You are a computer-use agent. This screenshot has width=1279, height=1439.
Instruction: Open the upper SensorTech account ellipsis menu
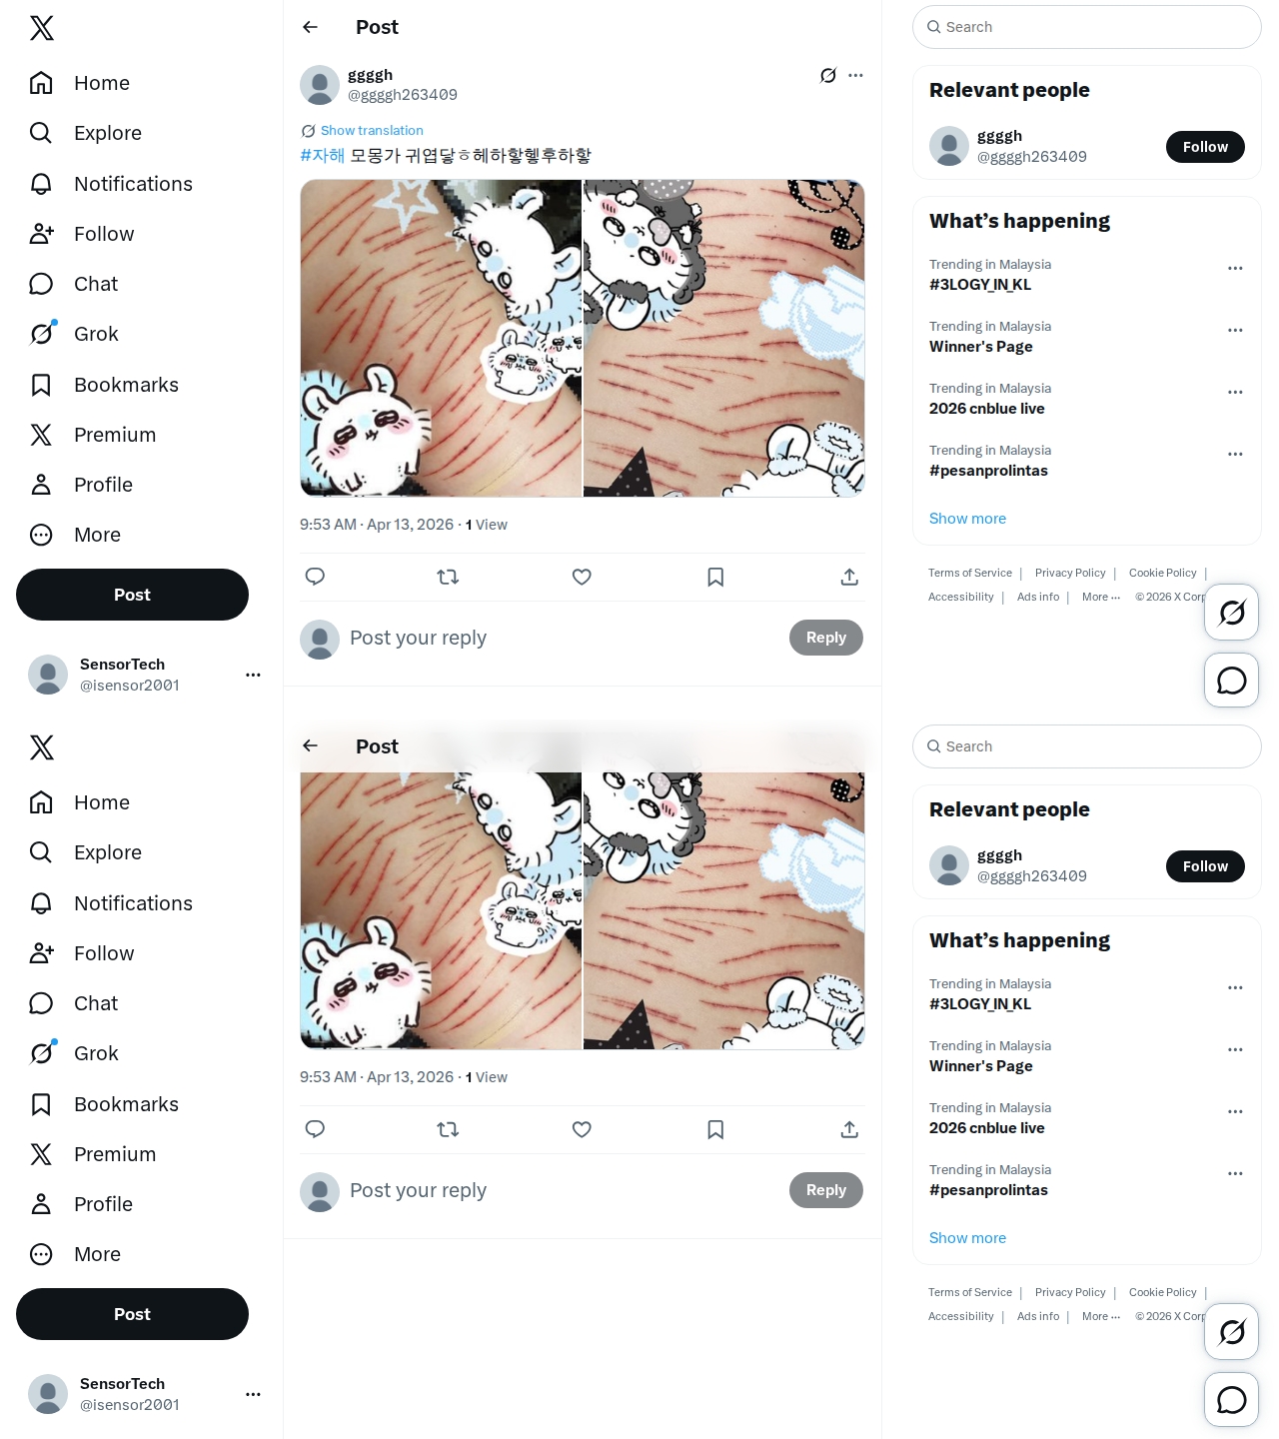coord(253,675)
